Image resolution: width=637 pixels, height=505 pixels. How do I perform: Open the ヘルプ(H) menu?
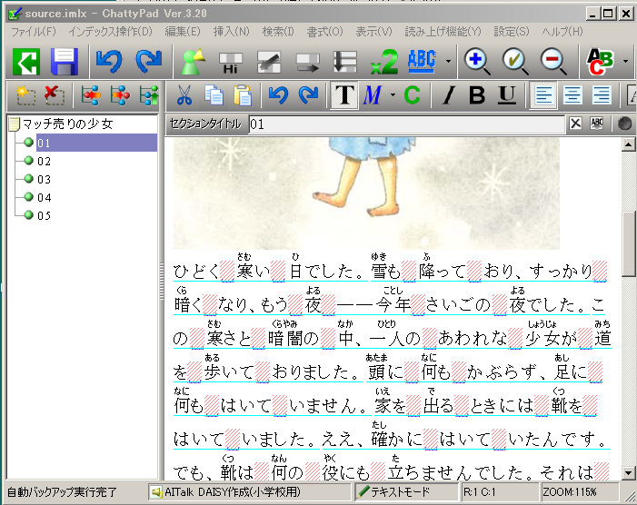[562, 32]
